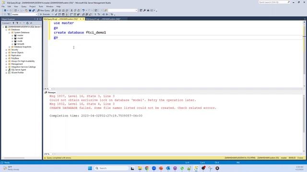Viewport: 307px width, 172px height.
Task: Select the server root node in Object Explorer
Action: 24,27
